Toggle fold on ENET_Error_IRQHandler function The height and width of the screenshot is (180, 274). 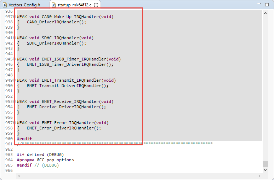pos(15,123)
